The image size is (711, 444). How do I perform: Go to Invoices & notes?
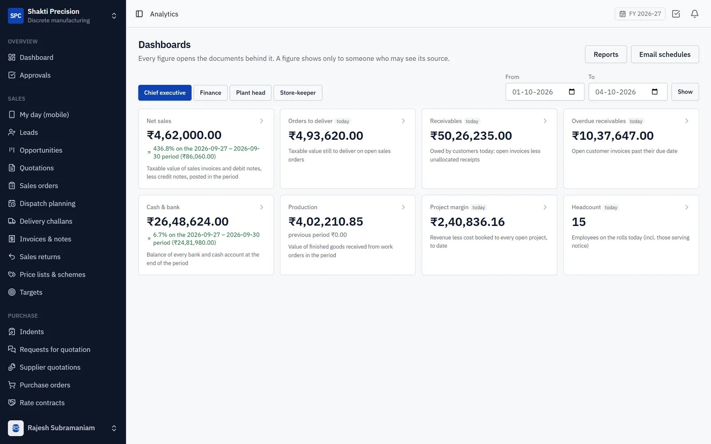coord(63,239)
